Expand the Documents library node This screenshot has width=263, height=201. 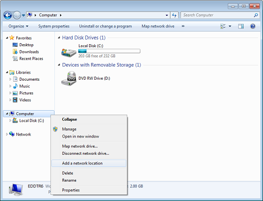(10, 79)
